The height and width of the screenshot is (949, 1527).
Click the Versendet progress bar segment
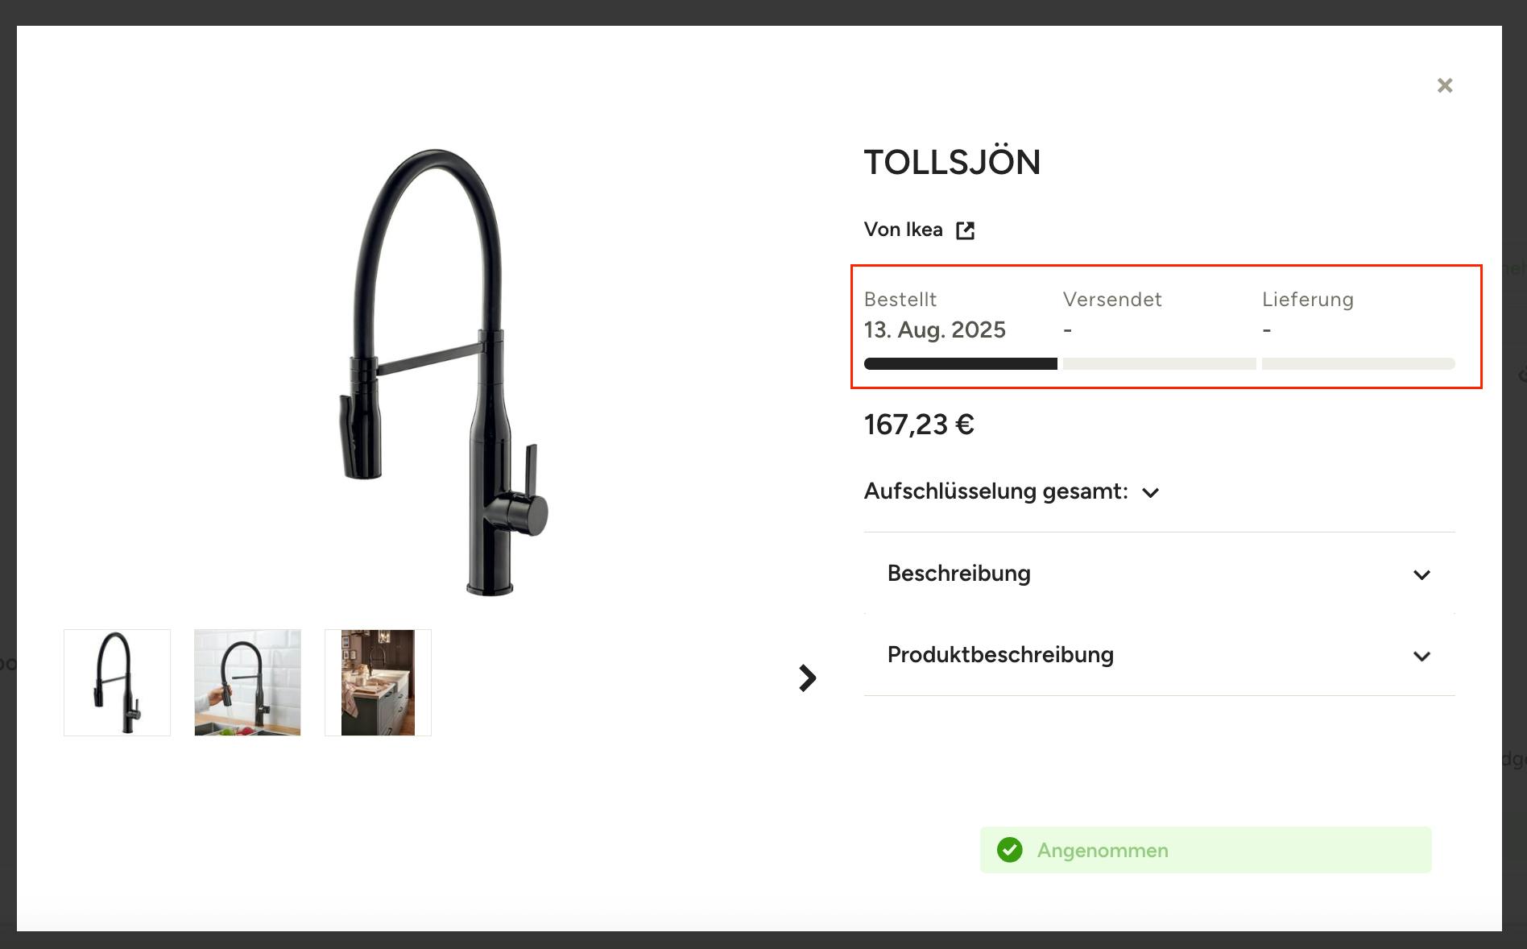coord(1159,364)
